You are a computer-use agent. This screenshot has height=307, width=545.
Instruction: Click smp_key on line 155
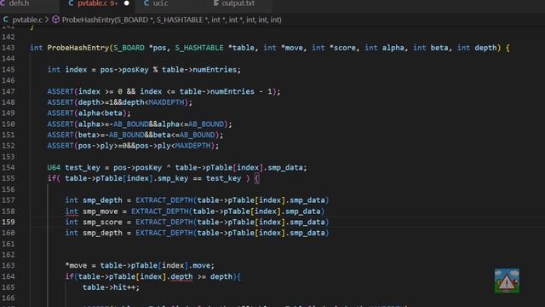pyautogui.click(x=173, y=178)
